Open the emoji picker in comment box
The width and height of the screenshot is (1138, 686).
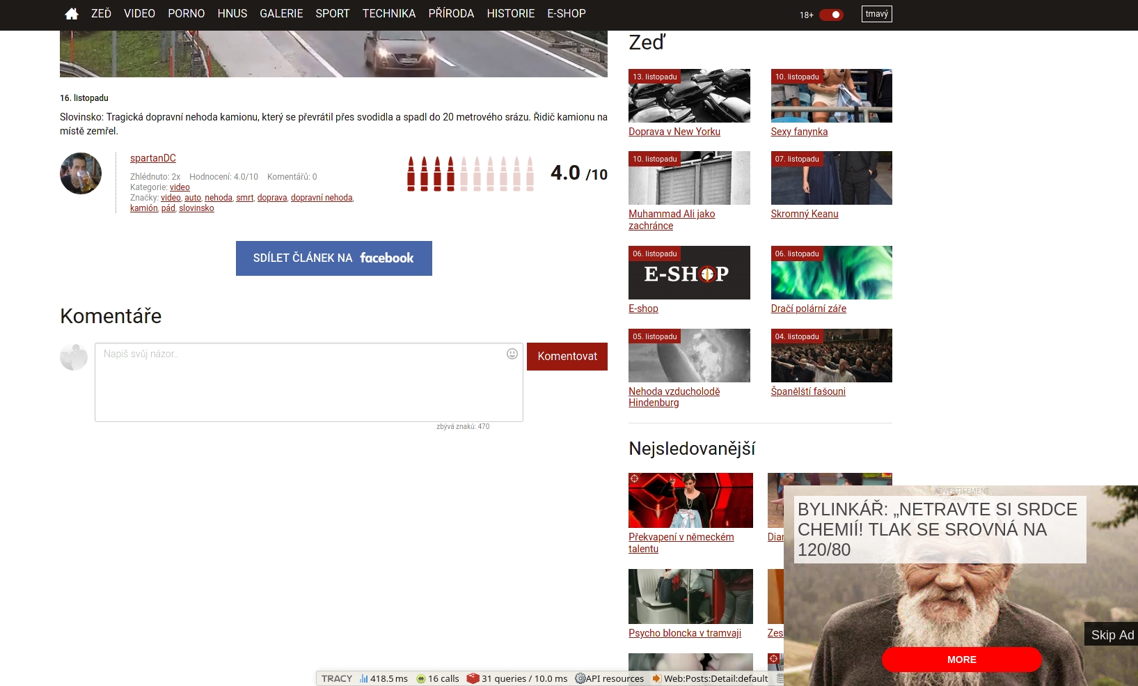(512, 354)
